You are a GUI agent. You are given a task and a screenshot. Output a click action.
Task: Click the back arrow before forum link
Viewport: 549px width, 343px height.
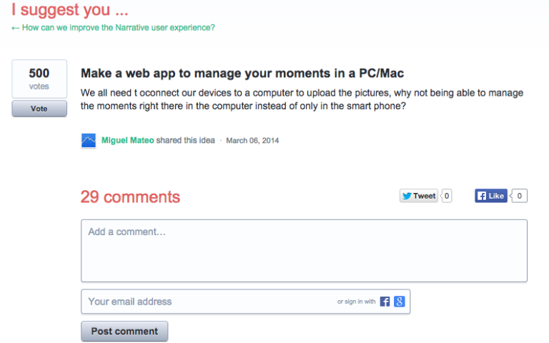[15, 28]
